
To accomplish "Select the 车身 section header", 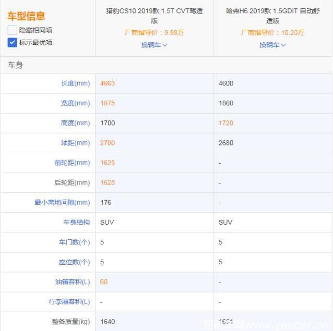I will (x=15, y=65).
